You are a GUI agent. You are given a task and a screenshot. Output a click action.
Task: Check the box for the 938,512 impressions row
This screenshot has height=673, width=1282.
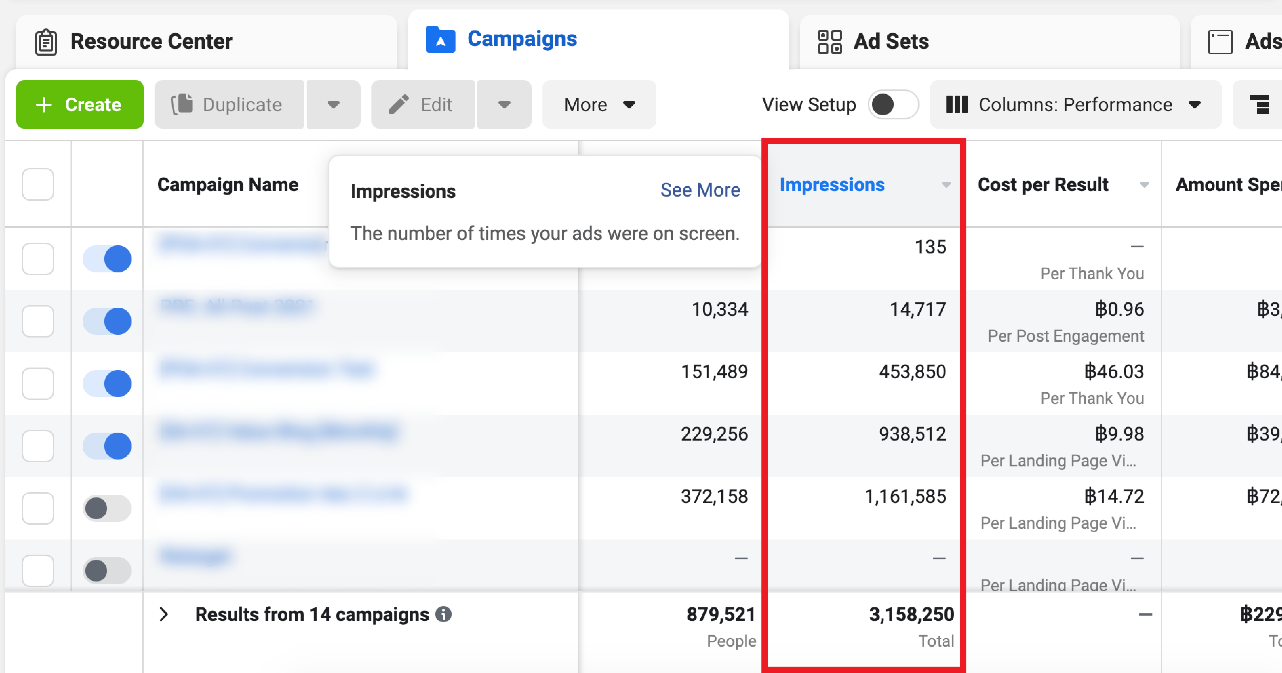point(38,446)
